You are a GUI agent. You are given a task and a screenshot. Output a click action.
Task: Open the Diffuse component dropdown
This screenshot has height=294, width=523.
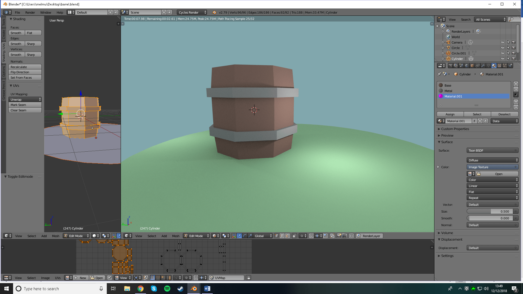click(x=492, y=160)
